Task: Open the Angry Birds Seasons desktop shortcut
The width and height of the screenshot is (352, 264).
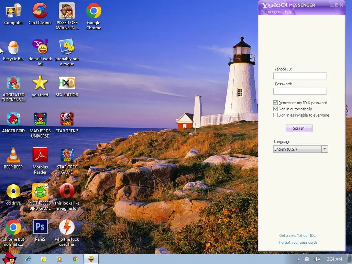Action: 67,16
